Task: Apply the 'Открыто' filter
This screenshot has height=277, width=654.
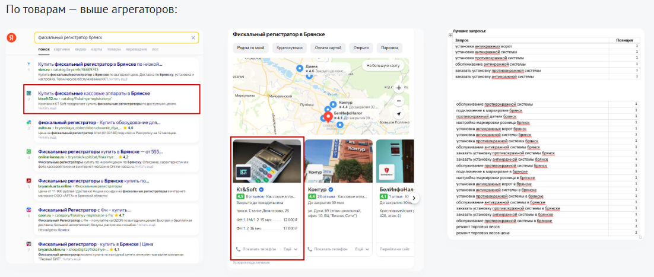Action: [361, 48]
